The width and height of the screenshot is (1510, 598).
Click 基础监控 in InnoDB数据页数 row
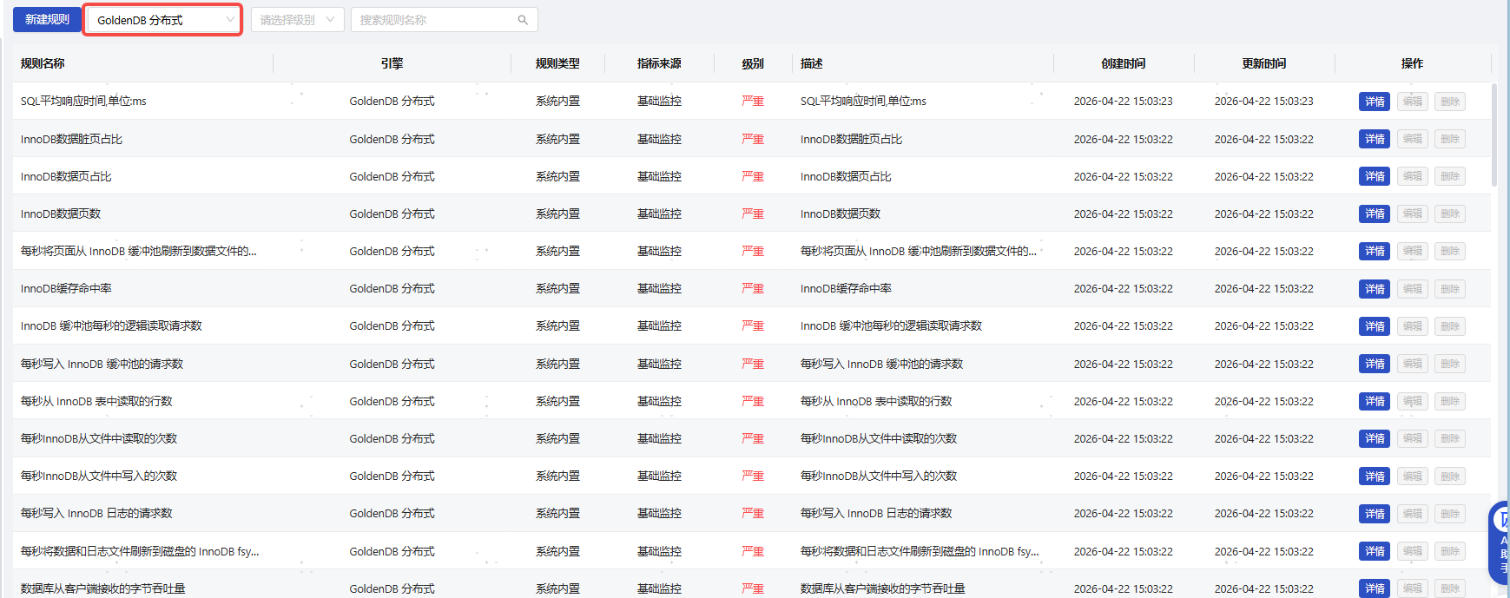point(659,214)
